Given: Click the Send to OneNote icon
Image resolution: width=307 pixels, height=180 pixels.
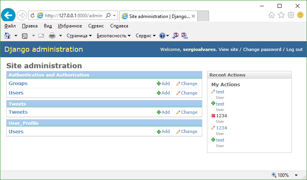Looking at the screenshot, I should 175,36.
